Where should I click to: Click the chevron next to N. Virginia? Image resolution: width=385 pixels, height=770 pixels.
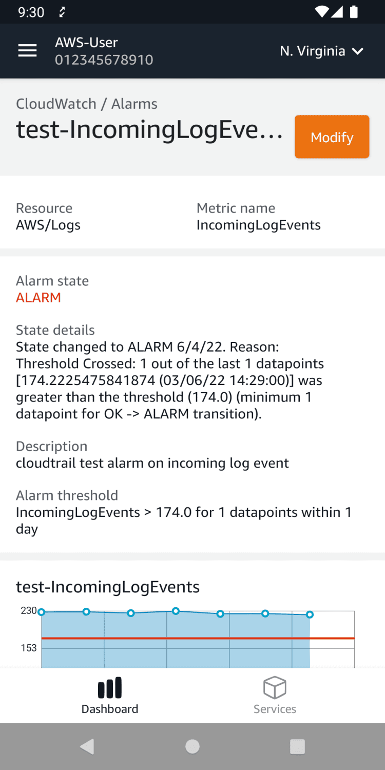click(358, 51)
